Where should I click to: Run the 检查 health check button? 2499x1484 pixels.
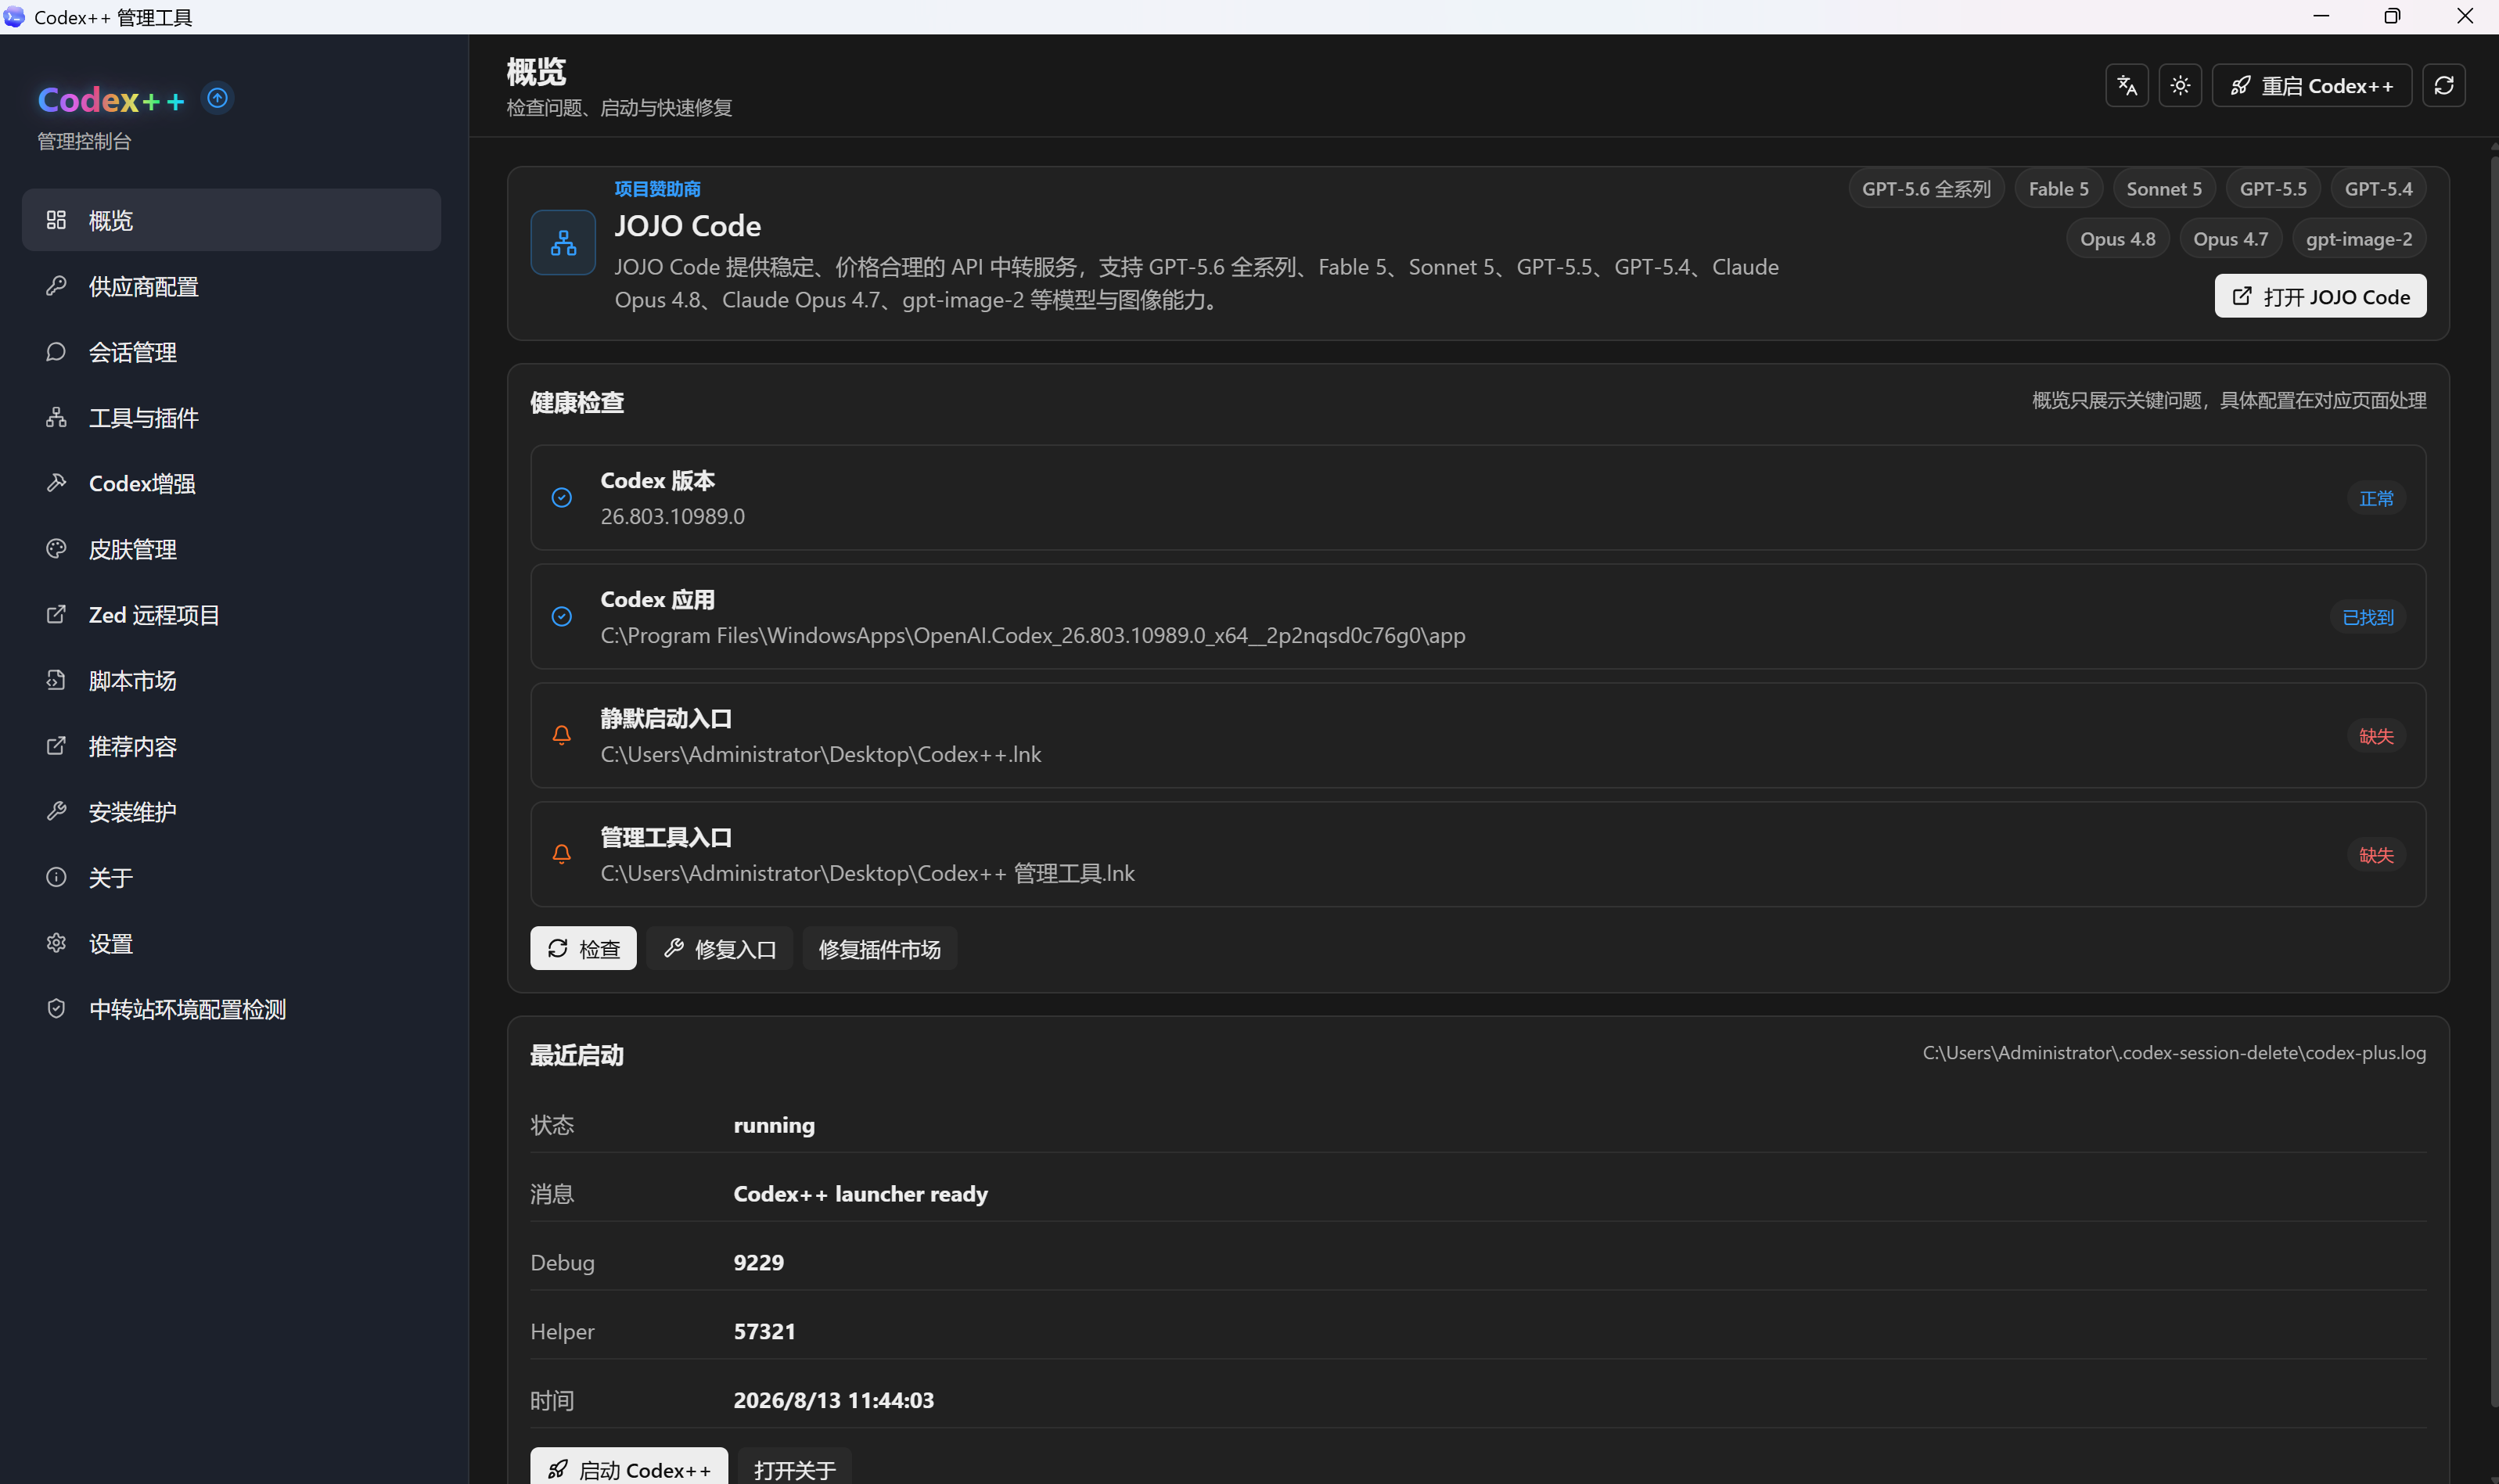[583, 948]
